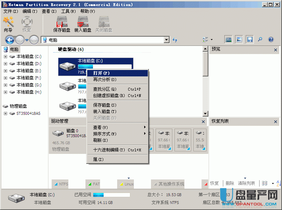282x210 pixels.
Task: Open 排序方式 submenu in context menu
Action: coord(117,134)
